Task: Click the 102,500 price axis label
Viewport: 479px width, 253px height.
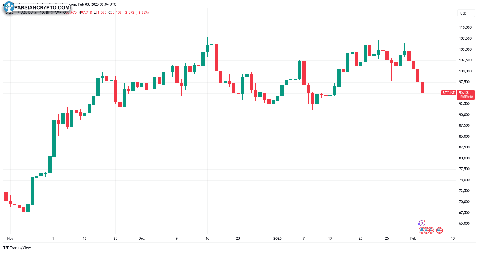Action: click(x=465, y=60)
